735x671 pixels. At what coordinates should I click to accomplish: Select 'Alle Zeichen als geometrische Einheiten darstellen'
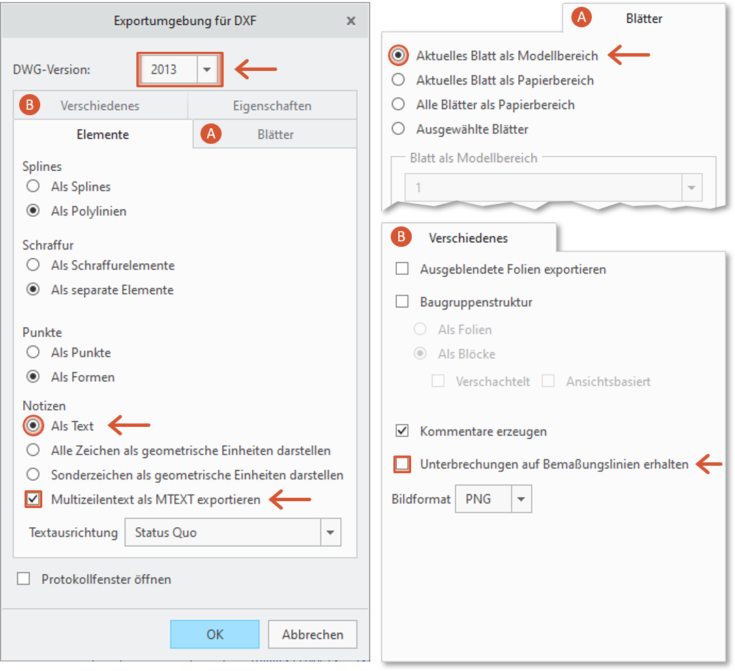(x=33, y=451)
